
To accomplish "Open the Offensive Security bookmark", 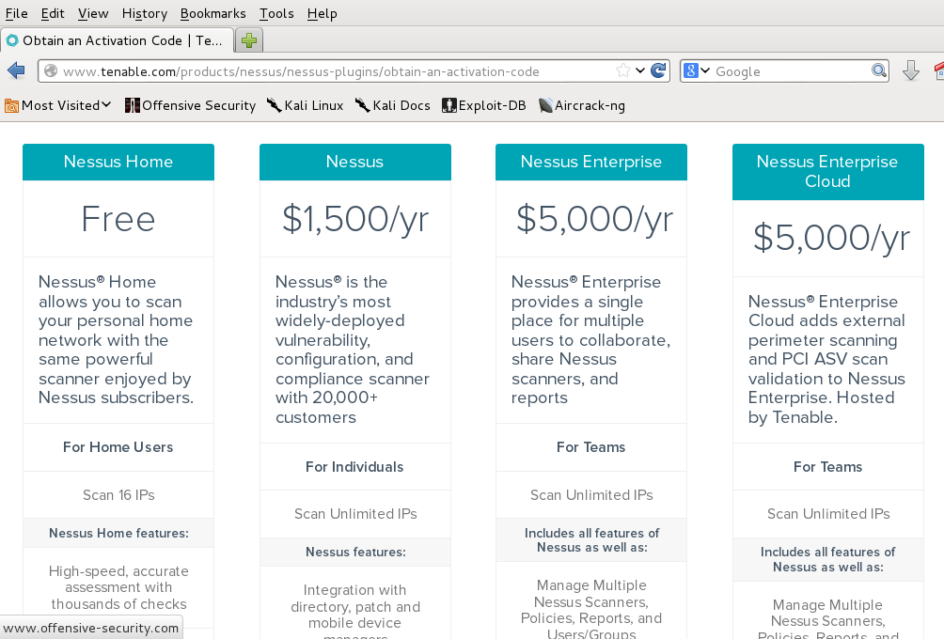I will click(190, 105).
